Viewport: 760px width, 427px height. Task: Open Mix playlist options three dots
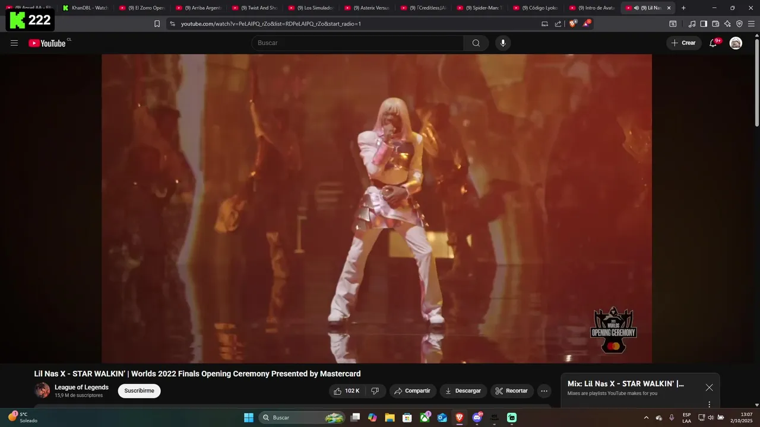pos(709,404)
